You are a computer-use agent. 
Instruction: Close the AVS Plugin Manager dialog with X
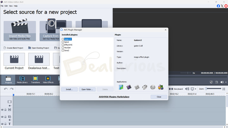[166, 30]
